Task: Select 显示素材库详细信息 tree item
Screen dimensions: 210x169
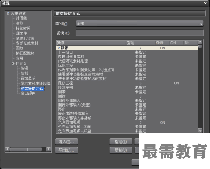Action: (x=36, y=83)
